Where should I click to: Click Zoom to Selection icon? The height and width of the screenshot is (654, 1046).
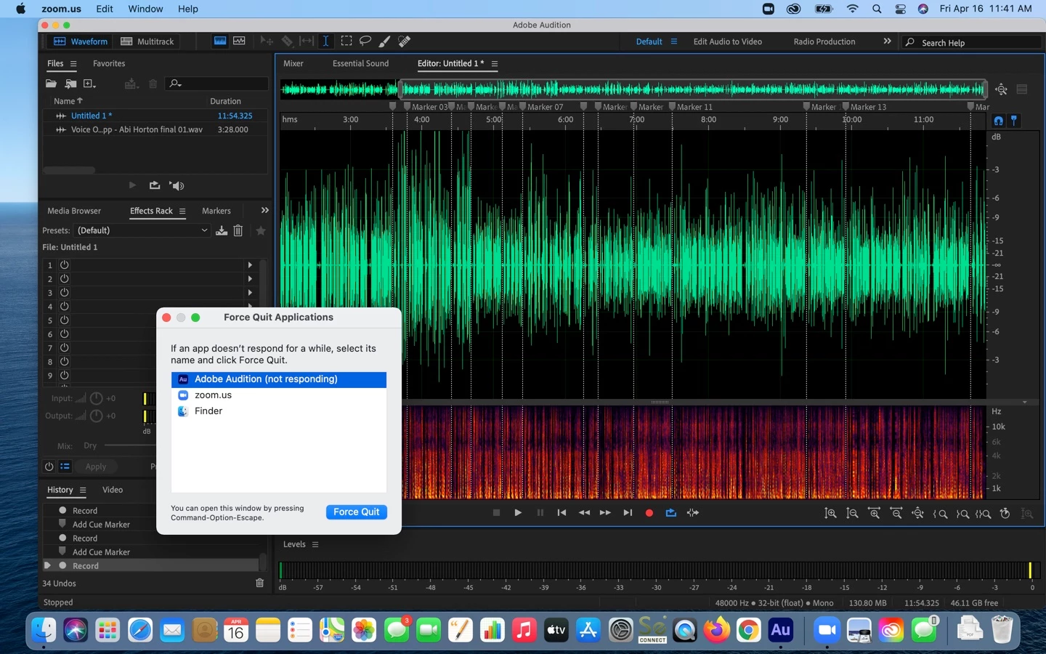click(984, 513)
